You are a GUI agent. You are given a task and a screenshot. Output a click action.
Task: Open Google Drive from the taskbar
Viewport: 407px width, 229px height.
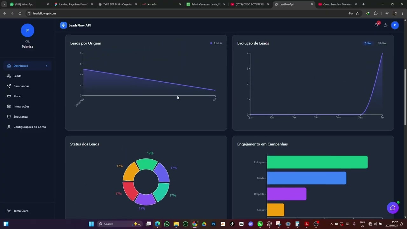point(204,224)
